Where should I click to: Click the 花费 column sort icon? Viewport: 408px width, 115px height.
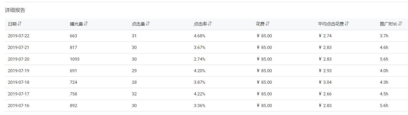pyautogui.click(x=267, y=24)
